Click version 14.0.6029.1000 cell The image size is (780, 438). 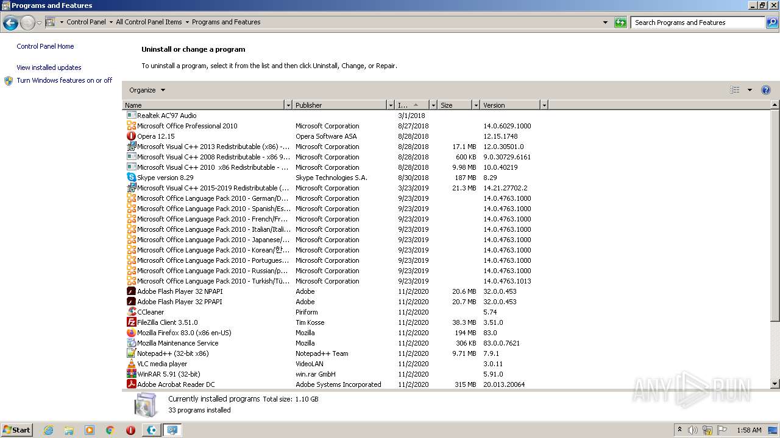(x=507, y=126)
